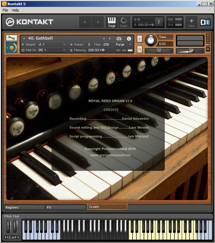The image size is (215, 243).
Task: Click the Memory: 200.50 MB text
Action: tap(89, 50)
